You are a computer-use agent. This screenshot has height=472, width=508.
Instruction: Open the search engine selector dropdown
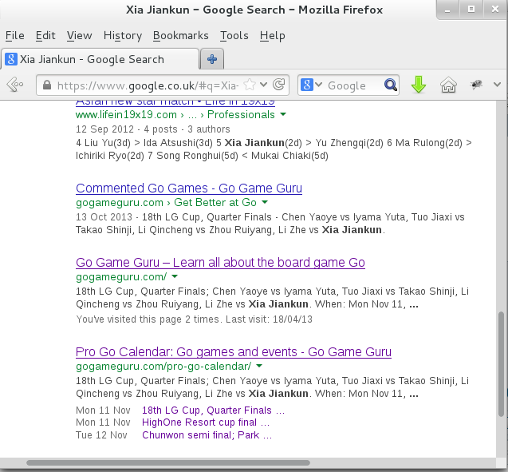311,85
